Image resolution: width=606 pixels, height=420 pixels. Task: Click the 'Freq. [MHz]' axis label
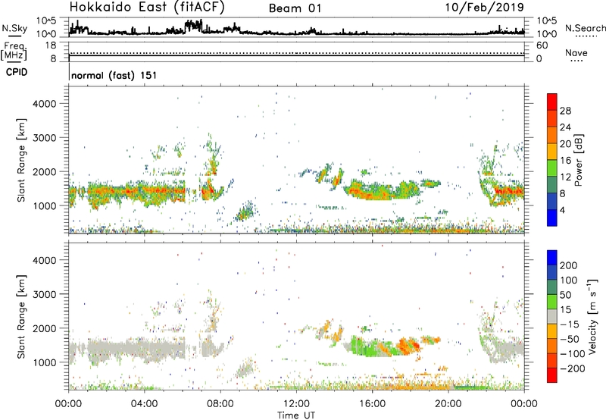(x=14, y=52)
